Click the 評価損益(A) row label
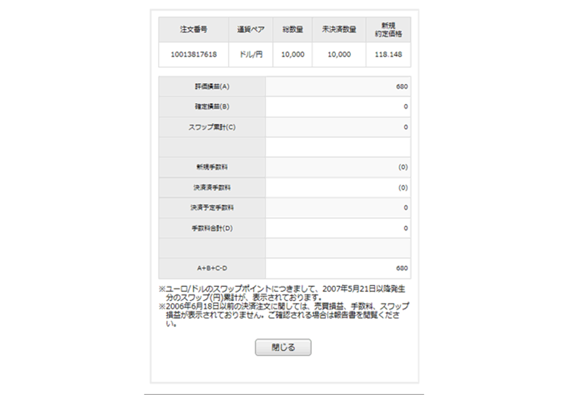 coord(211,86)
